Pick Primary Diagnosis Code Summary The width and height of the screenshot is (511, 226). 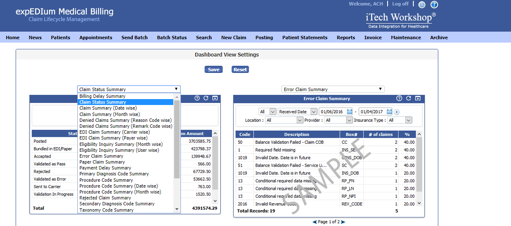(126, 174)
